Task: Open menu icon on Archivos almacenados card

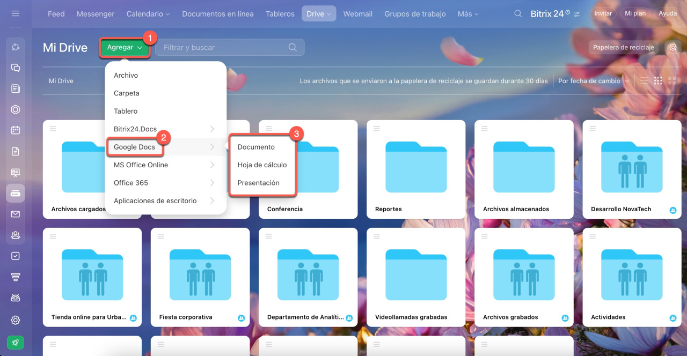Action: click(485, 128)
